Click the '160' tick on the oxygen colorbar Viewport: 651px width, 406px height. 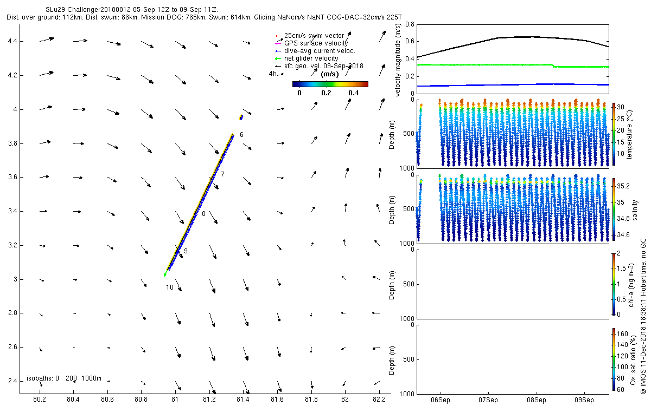click(623, 333)
